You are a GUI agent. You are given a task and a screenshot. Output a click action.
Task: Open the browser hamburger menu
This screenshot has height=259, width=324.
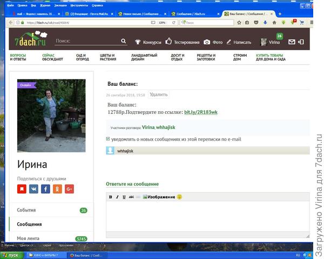pyautogui.click(x=312, y=23)
